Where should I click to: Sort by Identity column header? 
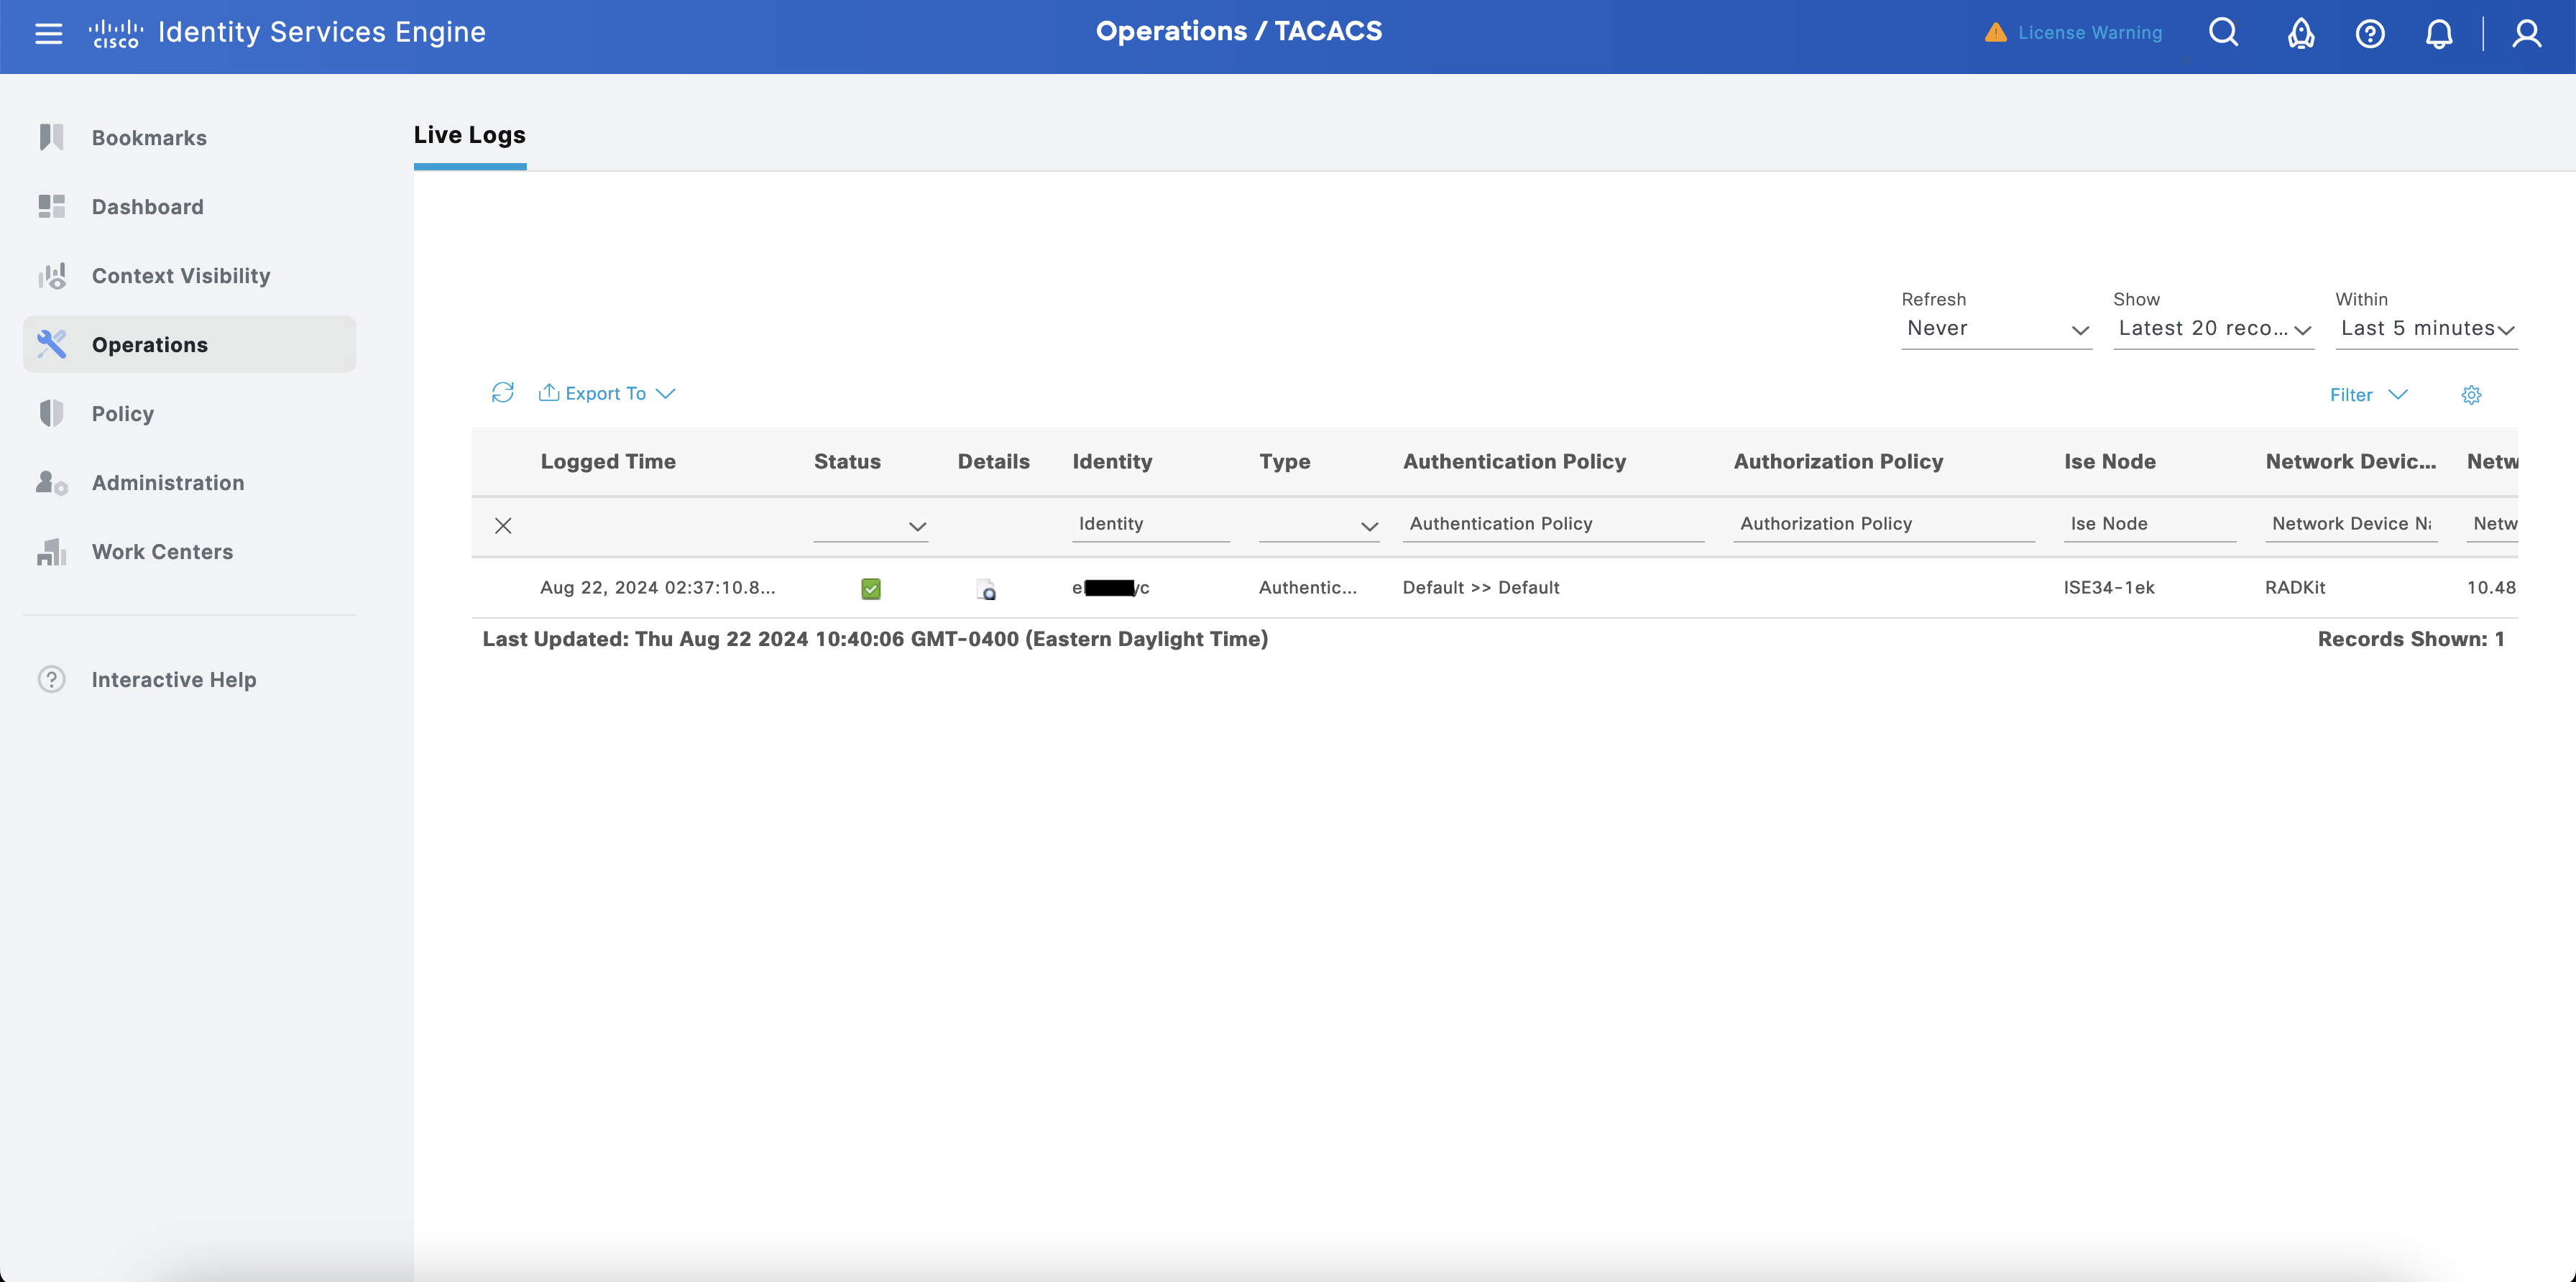pos(1112,461)
